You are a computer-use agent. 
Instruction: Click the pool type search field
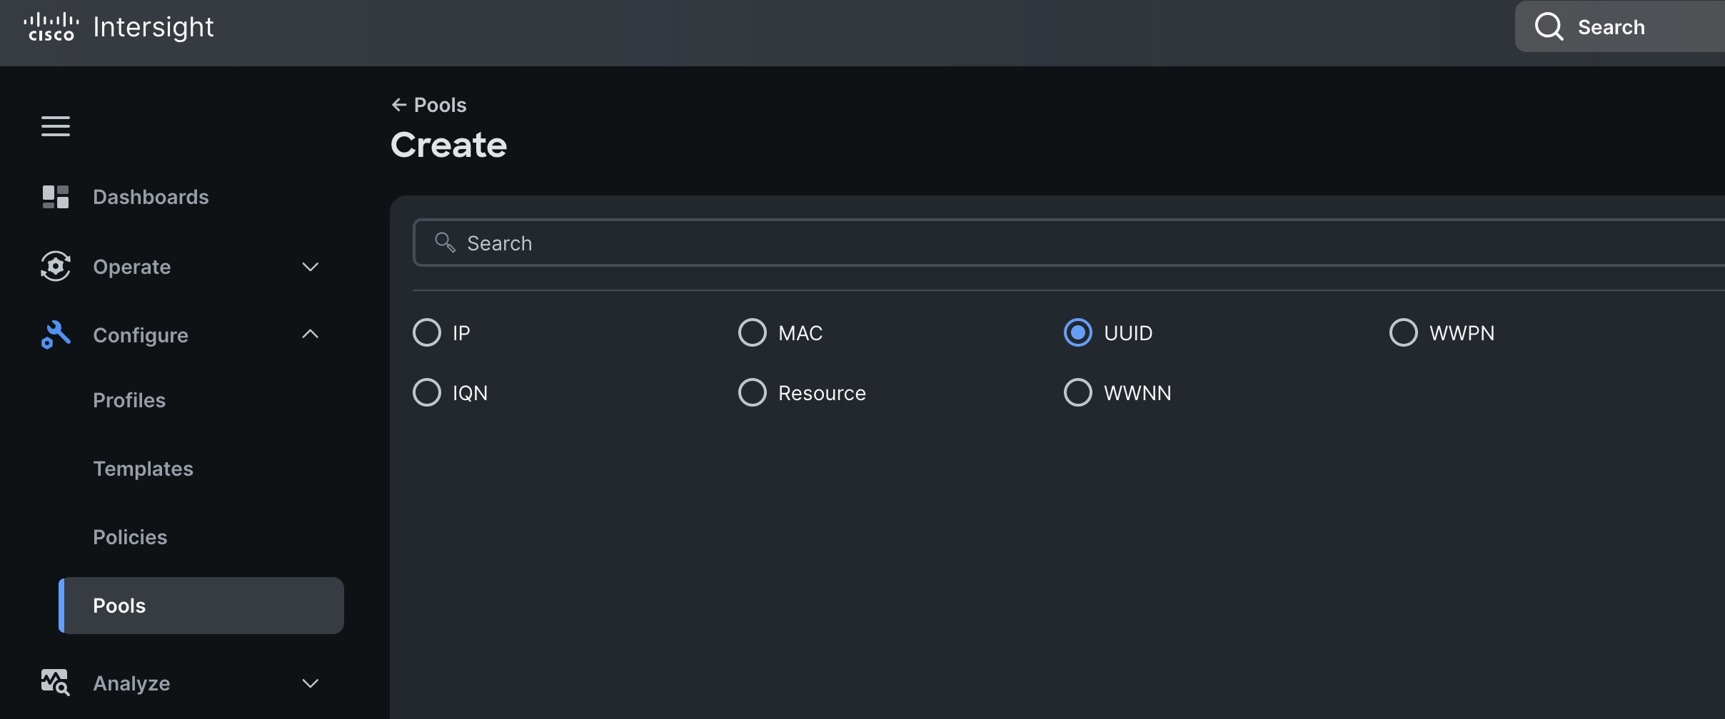(x=857, y=243)
